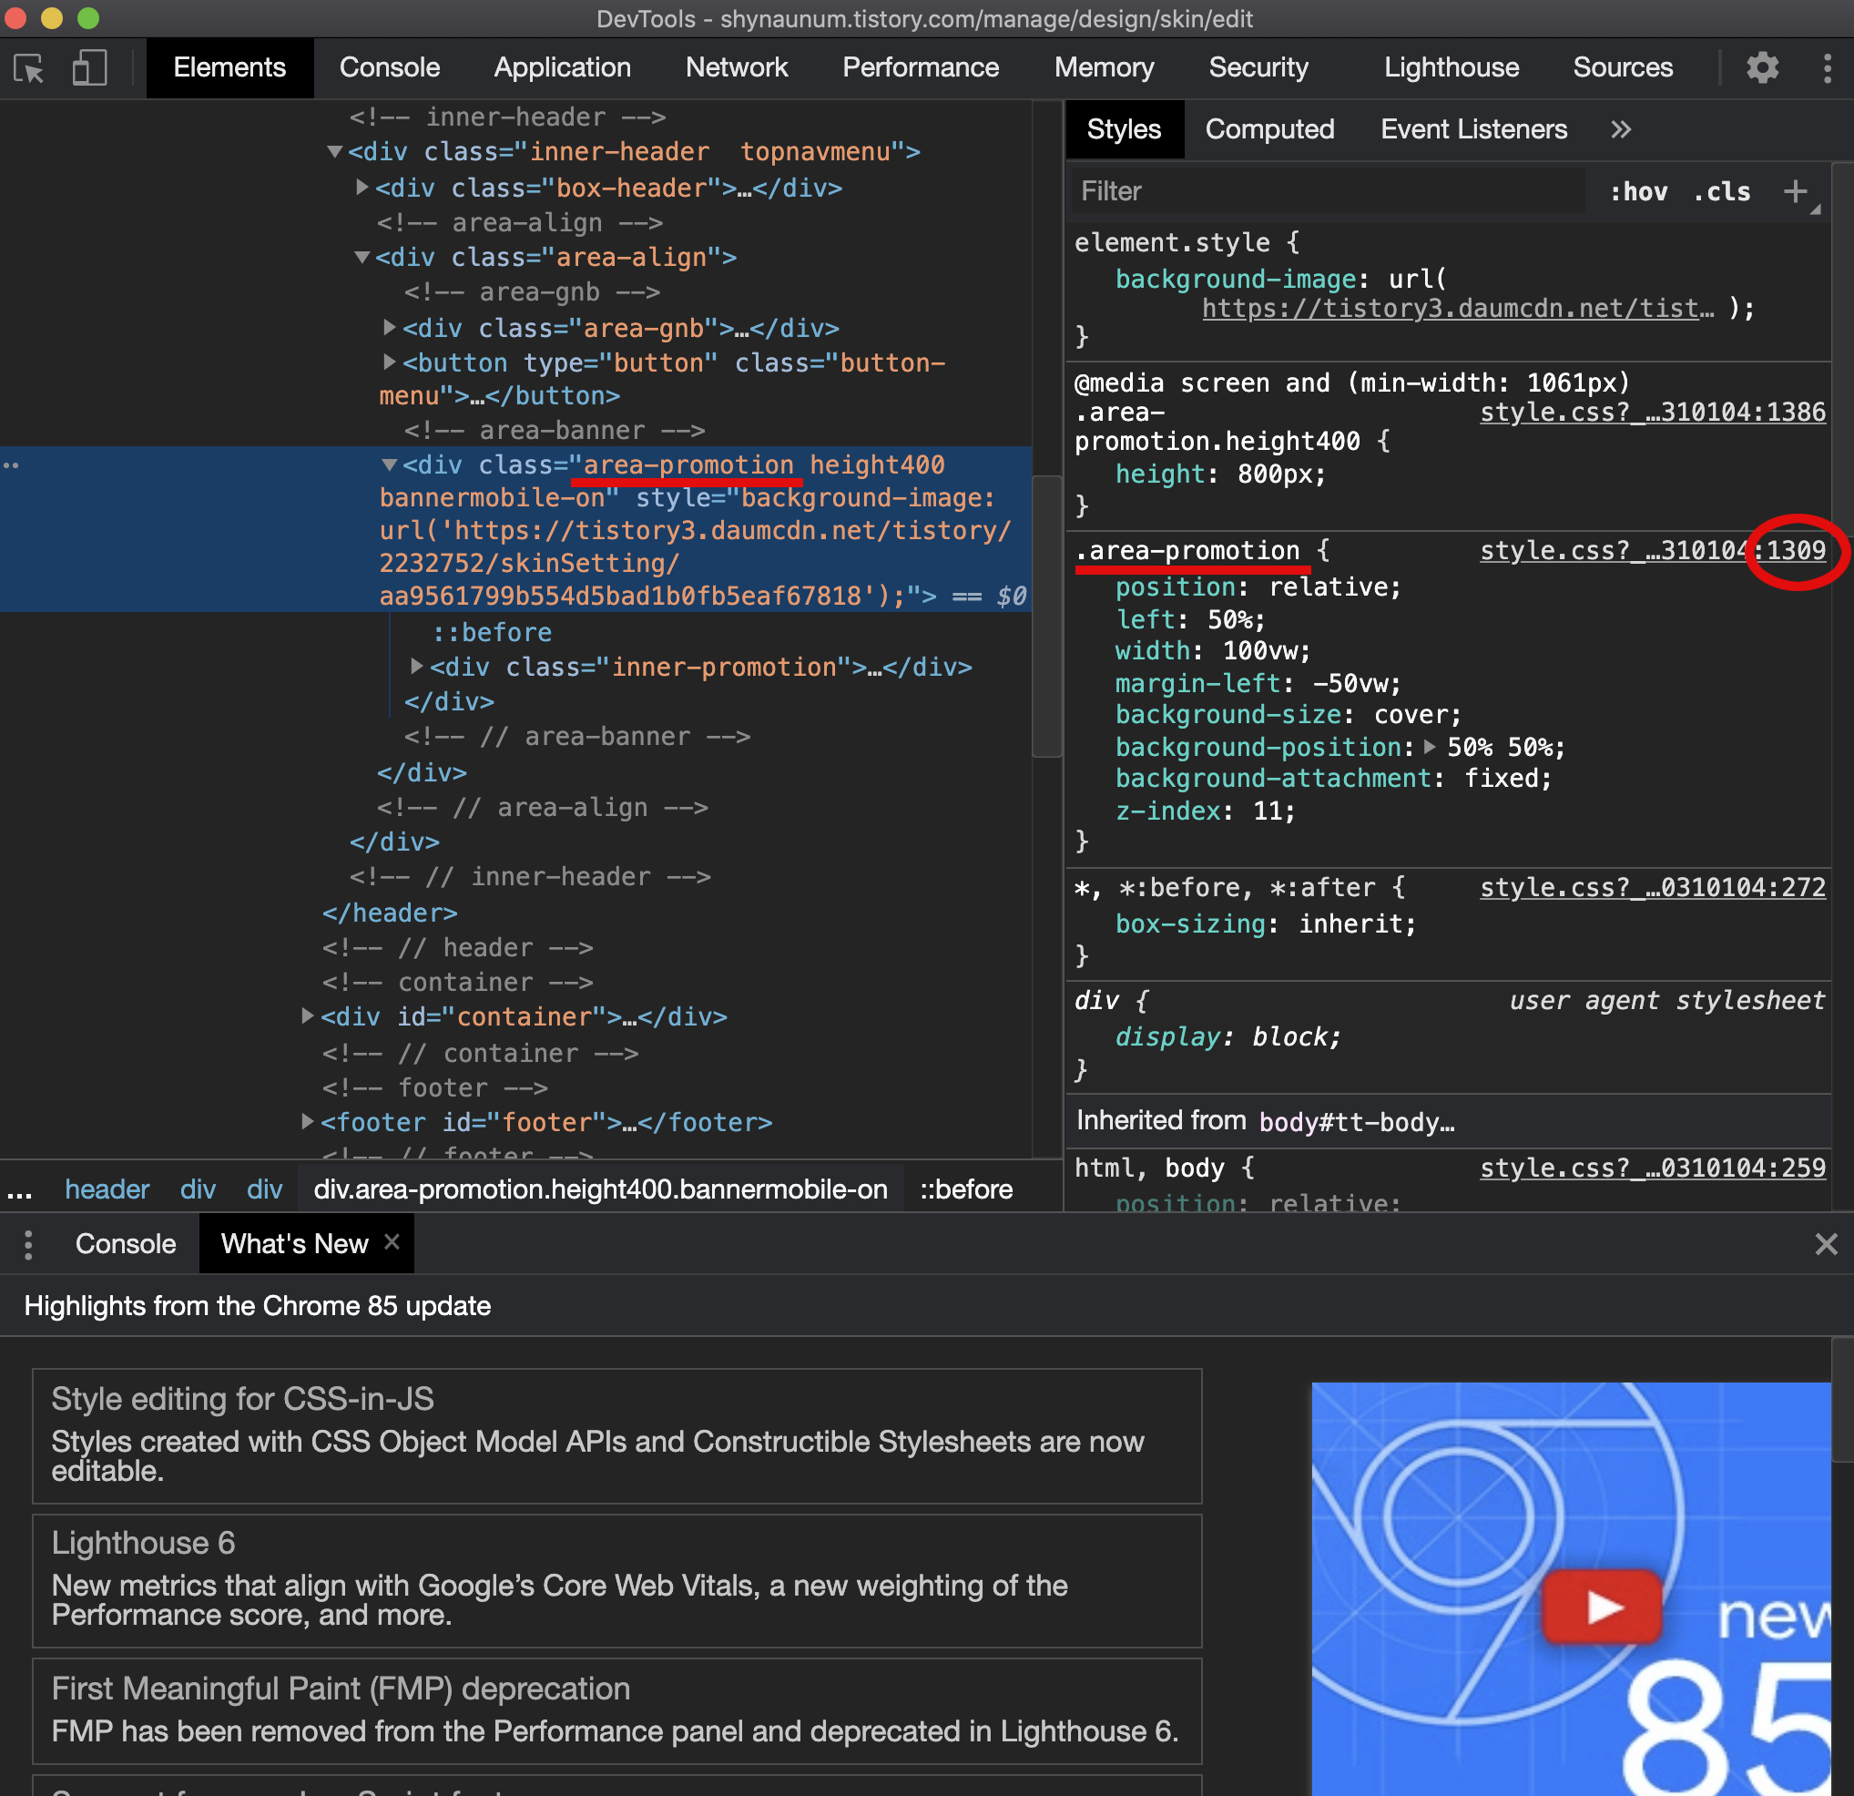Toggle the :hov element state panel
This screenshot has width=1854, height=1796.
point(1638,192)
